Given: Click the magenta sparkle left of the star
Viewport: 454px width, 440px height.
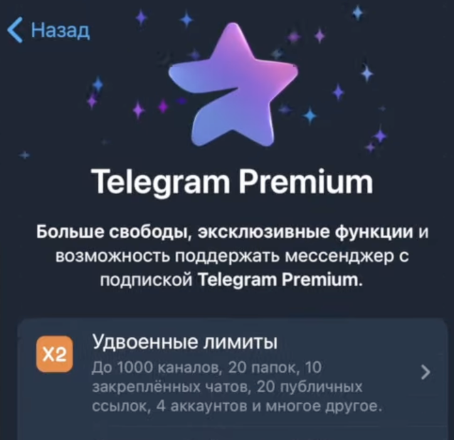Looking at the screenshot, I should pos(163,106).
